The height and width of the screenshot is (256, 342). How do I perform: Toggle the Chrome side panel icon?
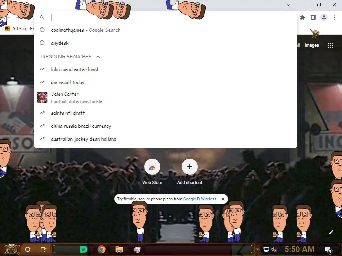tap(313, 17)
